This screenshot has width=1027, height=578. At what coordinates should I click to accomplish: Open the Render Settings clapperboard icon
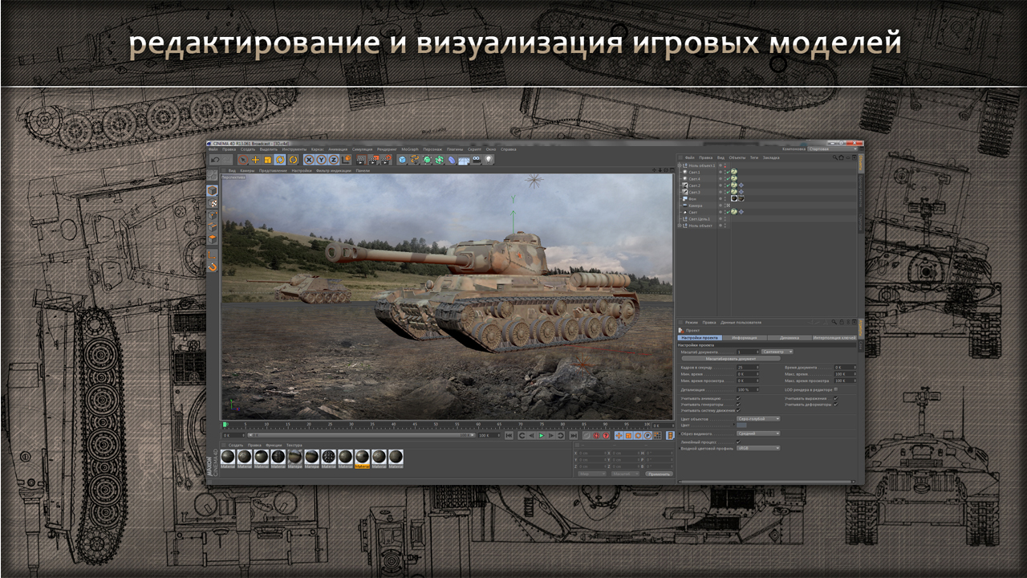pos(385,160)
